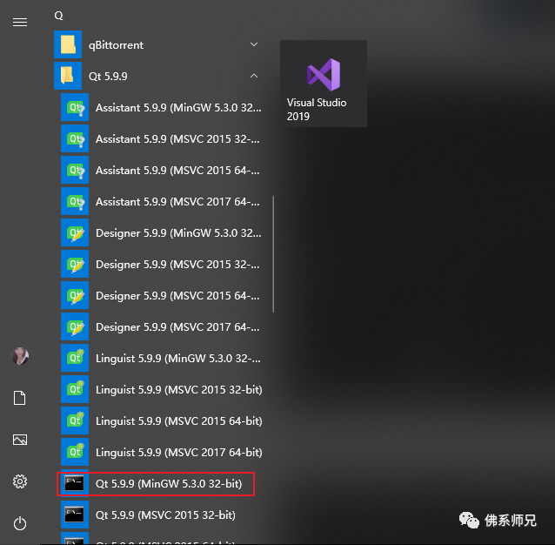Launch Assistant 5.9.9 MSVC 2015 32 icon
Image resolution: width=555 pixels, height=545 pixels.
coord(75,138)
